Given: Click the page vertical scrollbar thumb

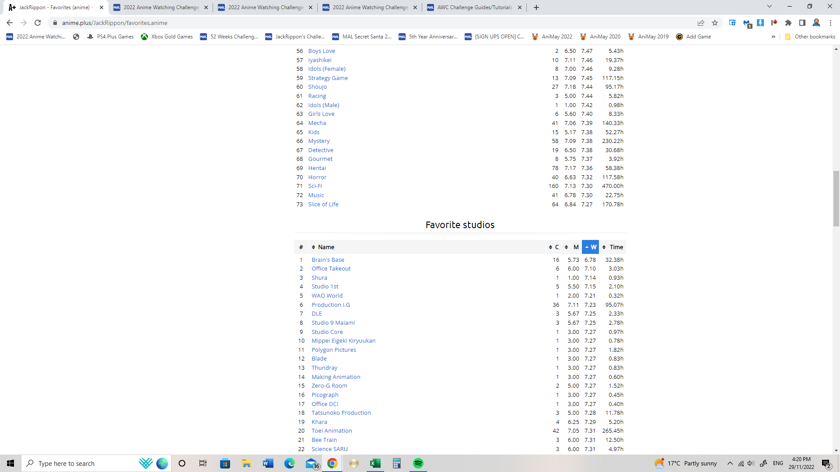Looking at the screenshot, I should coord(836,199).
